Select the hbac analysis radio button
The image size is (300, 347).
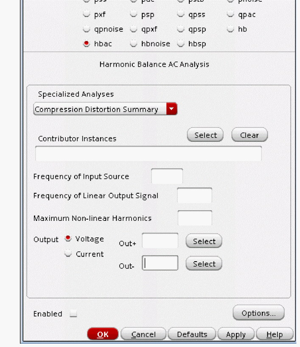[87, 43]
